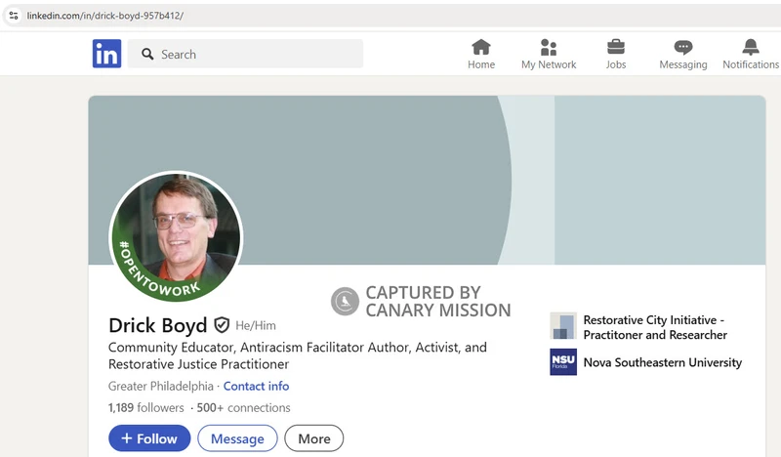Click the Follow button
Viewport: 781px width, 457px height.
(149, 438)
